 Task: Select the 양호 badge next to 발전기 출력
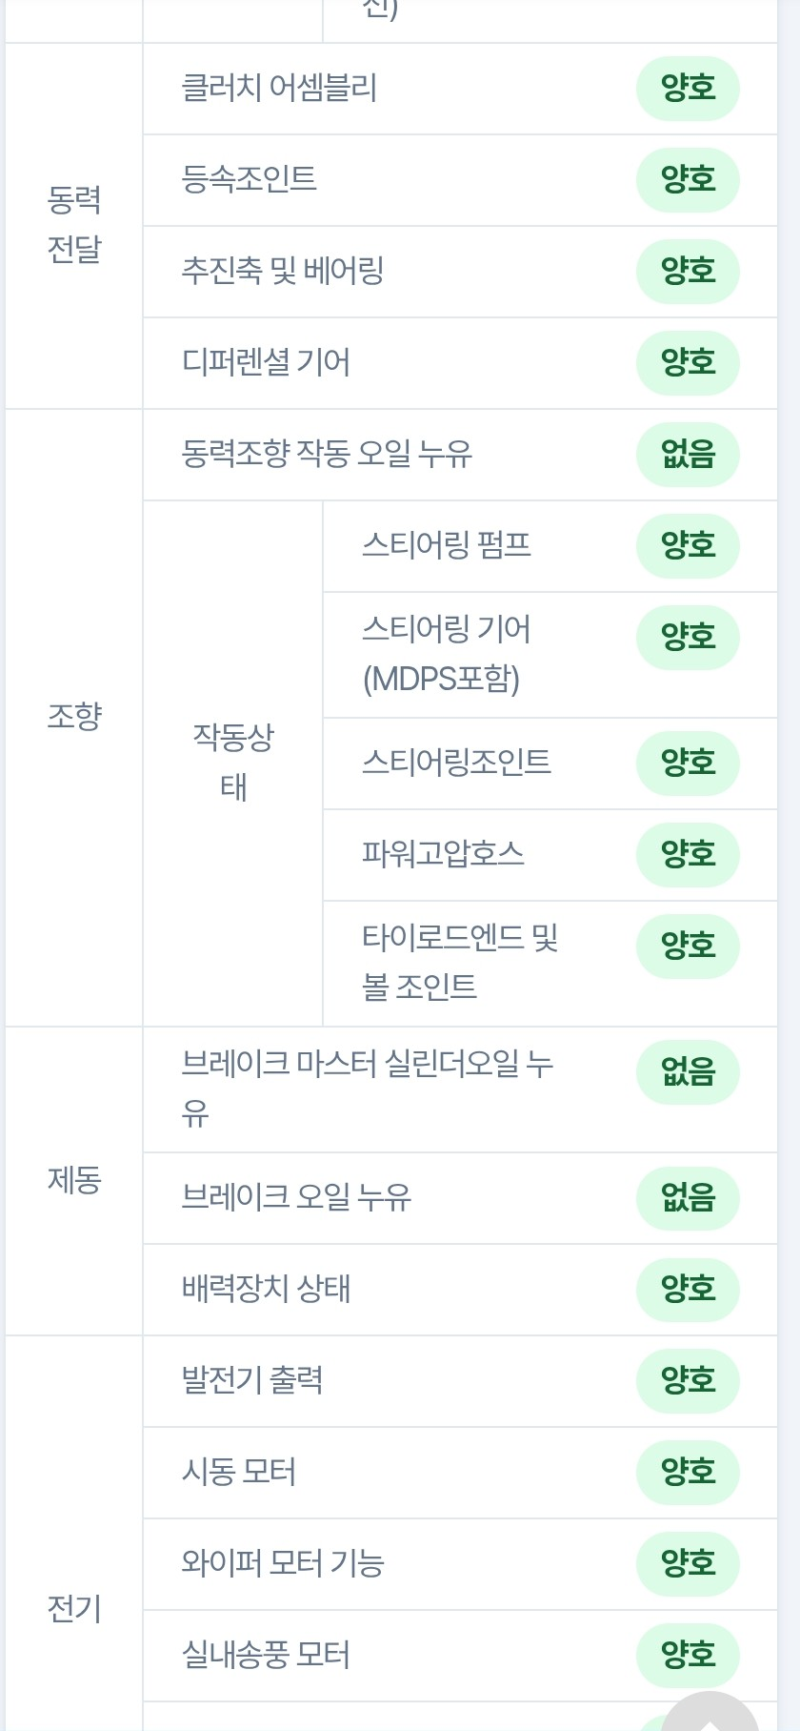[x=688, y=1381]
